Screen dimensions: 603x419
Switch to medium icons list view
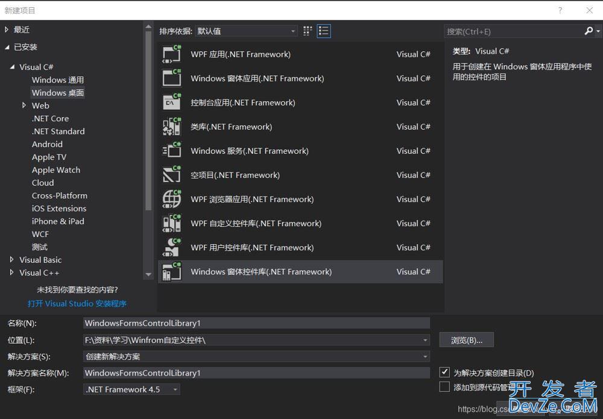point(324,31)
